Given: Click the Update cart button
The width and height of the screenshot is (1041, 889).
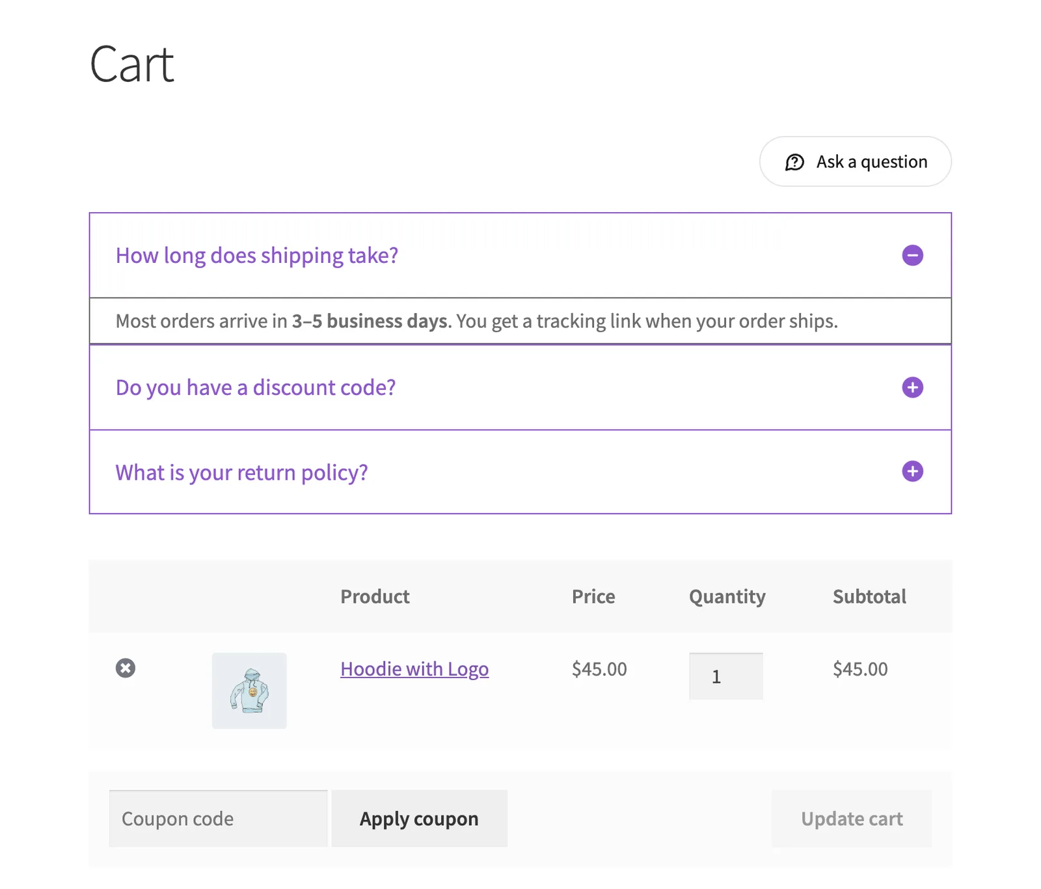Looking at the screenshot, I should pos(852,819).
